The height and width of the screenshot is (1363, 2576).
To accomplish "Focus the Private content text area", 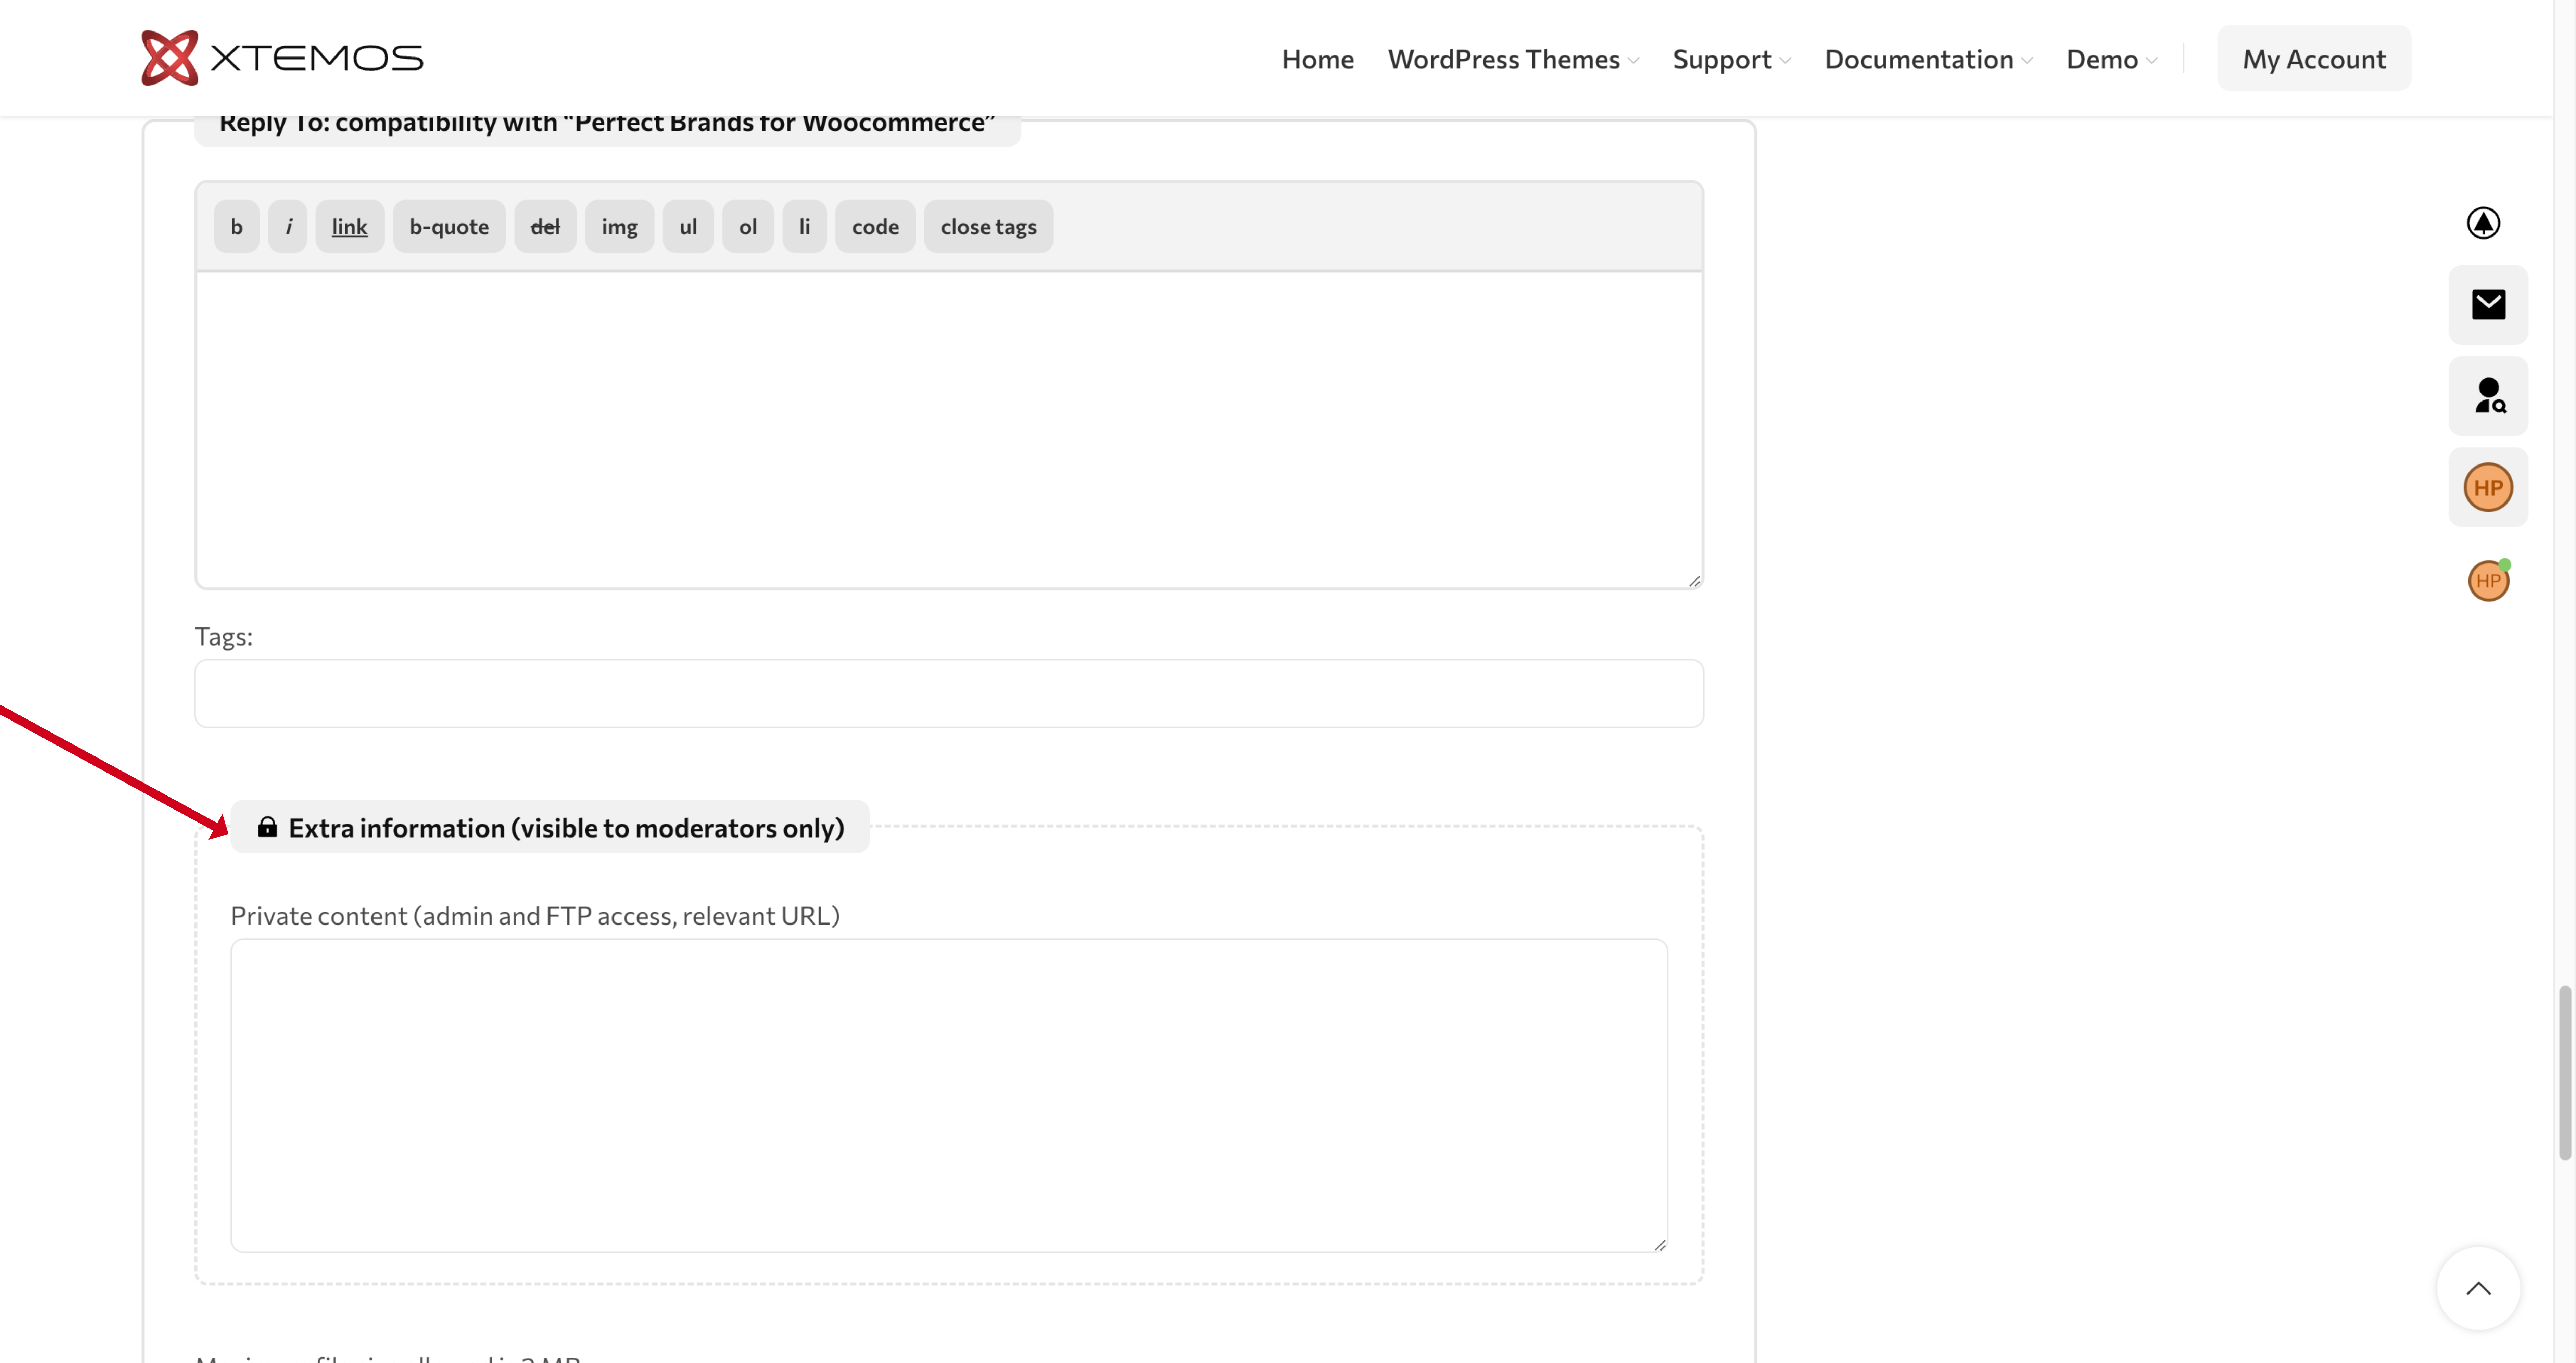I will click(949, 1095).
